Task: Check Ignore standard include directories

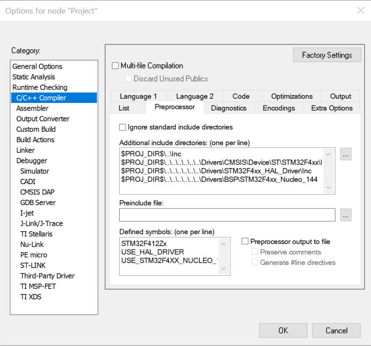Action: click(x=123, y=127)
